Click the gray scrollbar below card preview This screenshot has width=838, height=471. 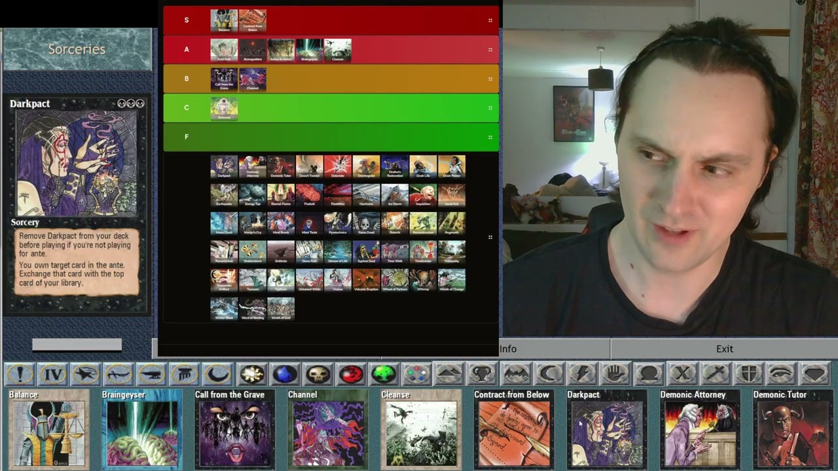tap(77, 345)
